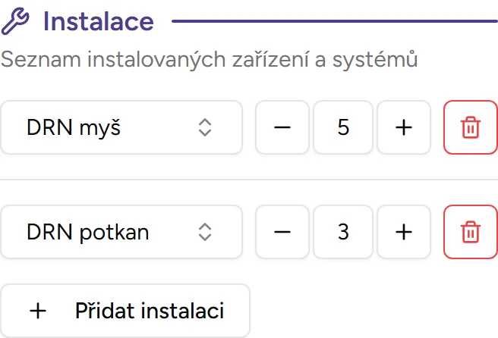Click the up-down chevron in DRN myš selector

tap(204, 127)
